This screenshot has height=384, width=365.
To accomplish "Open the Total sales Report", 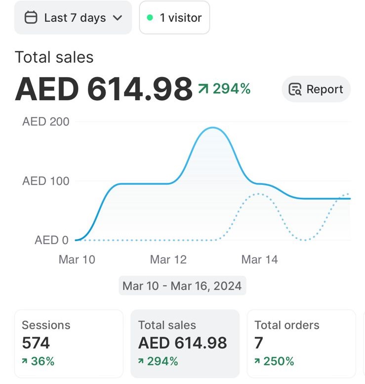I will [316, 89].
